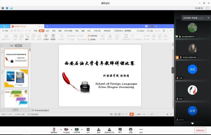Screen dimensions: 211x135
Task: Click the 更多 more options icon
Action: (x=141, y=130)
